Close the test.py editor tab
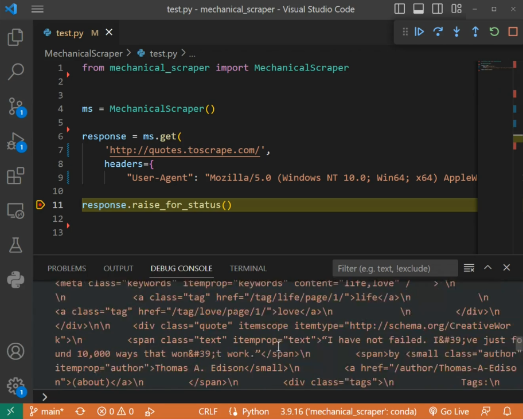The width and height of the screenshot is (523, 419). 109,32
